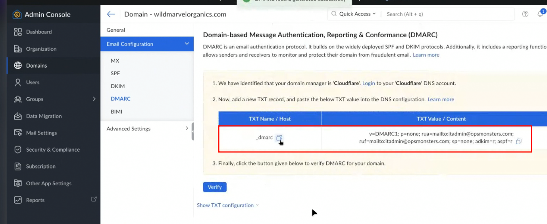
Task: Open the Quick Access dropdown
Action: 354,14
